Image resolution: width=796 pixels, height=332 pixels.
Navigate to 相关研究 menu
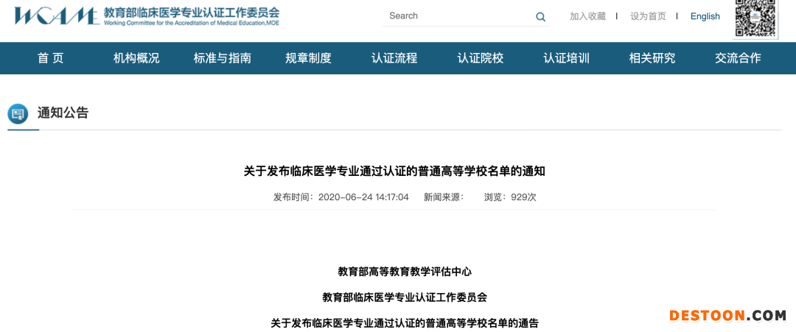[652, 58]
